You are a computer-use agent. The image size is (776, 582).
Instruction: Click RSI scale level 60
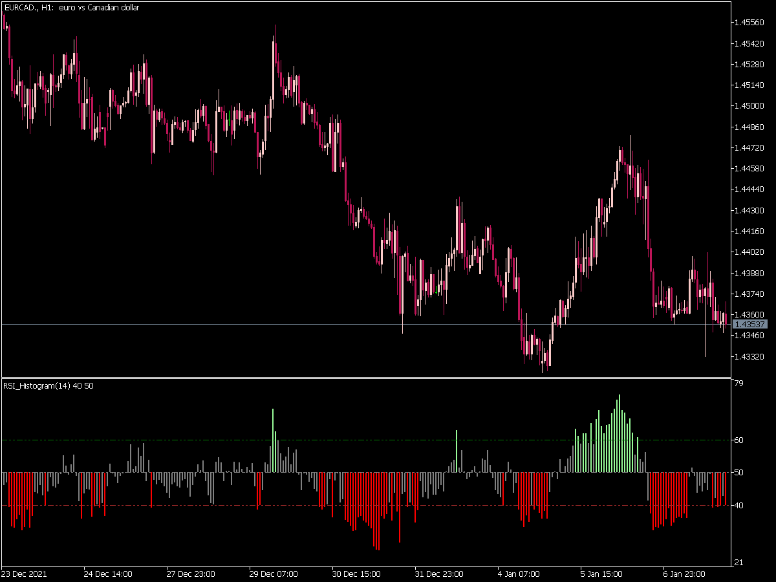tap(740, 440)
